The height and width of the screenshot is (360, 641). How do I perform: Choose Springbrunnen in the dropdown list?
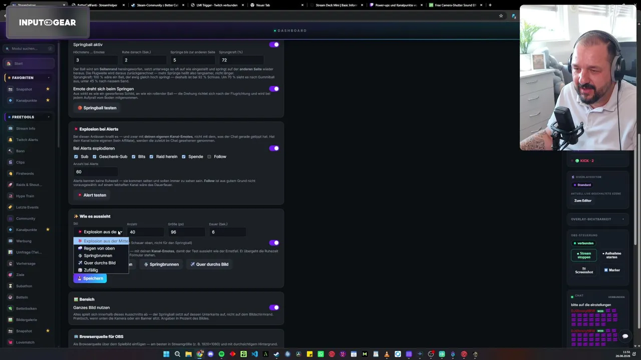101,255
